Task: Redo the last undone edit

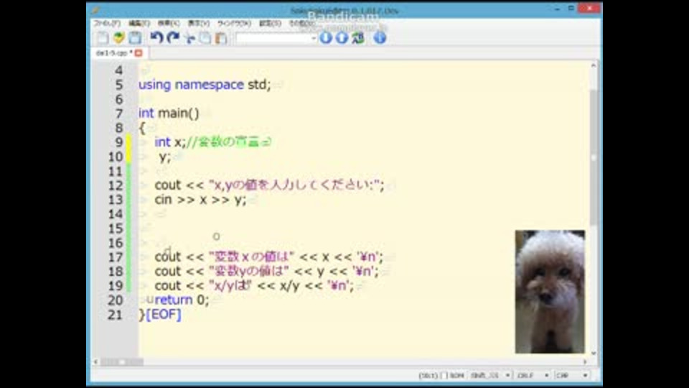Action: (x=173, y=38)
